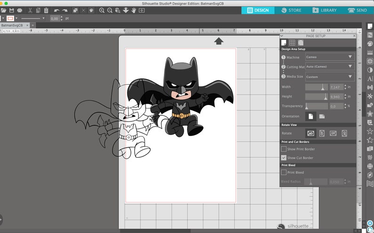Save the document with the floppy icon
374x233 pixels.
pos(11,10)
